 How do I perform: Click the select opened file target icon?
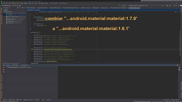tap(18, 8)
